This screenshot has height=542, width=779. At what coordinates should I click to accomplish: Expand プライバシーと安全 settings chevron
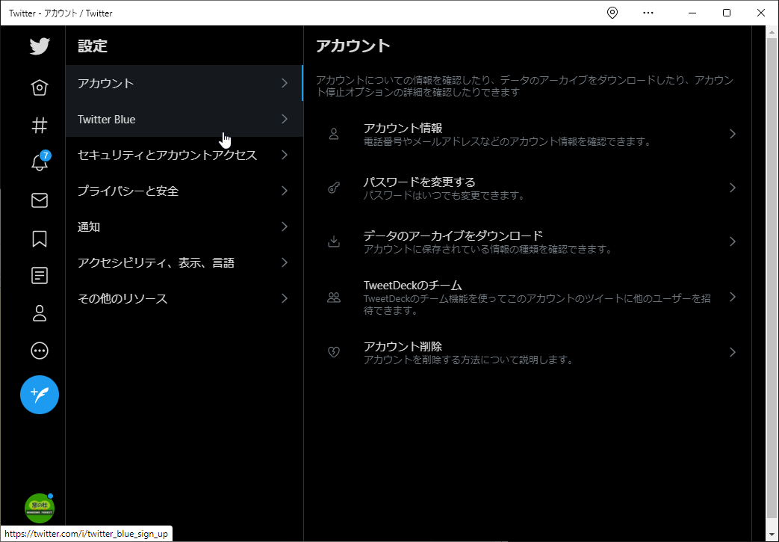coord(284,191)
